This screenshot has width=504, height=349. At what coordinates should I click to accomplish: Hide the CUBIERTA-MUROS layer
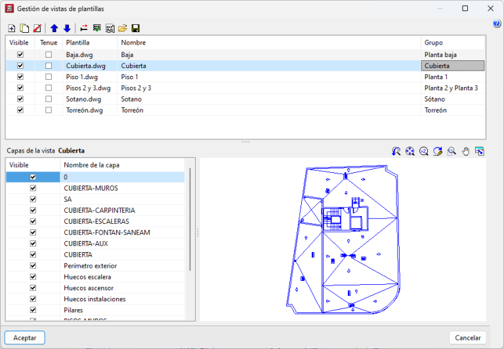tap(33, 188)
